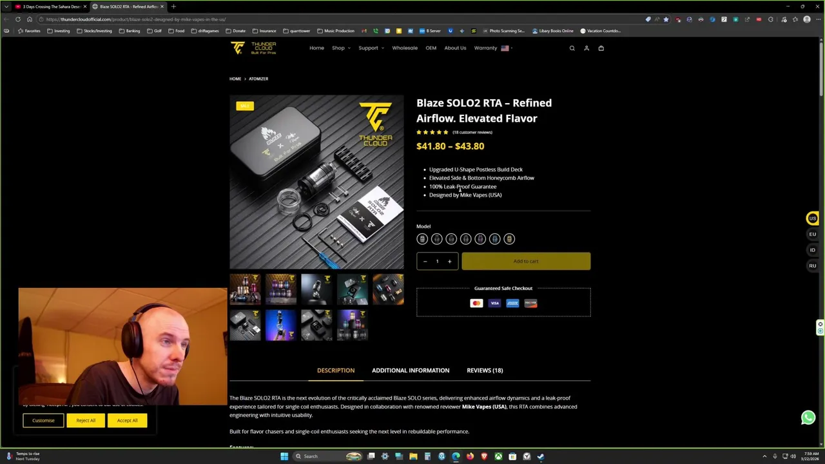Screen dimensions: 825x464
Task: Open the shopping cart bag icon
Action: tap(601, 48)
